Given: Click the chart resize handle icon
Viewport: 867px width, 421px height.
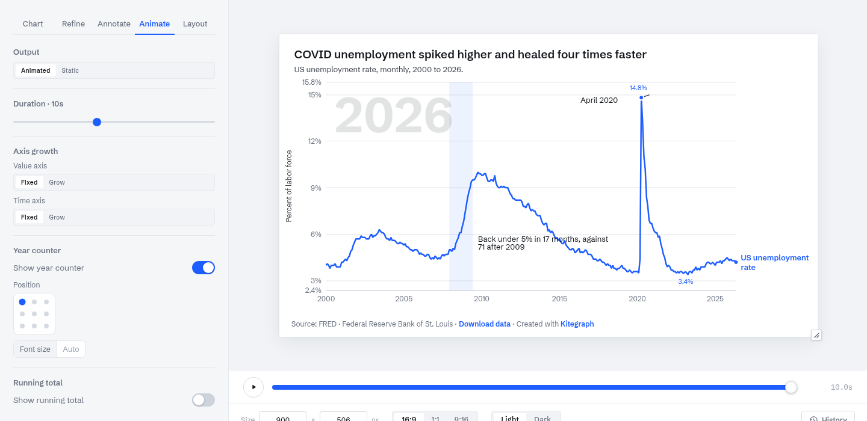Looking at the screenshot, I should [816, 335].
